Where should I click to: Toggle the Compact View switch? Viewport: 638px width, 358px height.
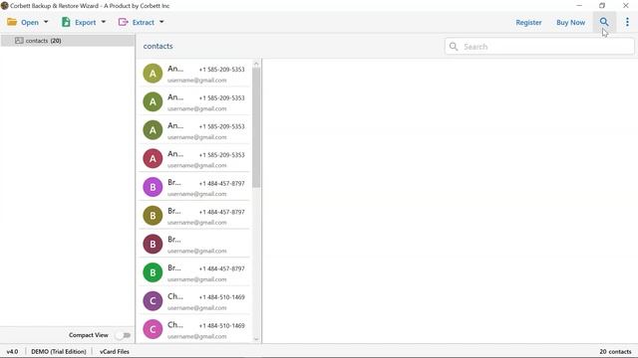coord(124,335)
